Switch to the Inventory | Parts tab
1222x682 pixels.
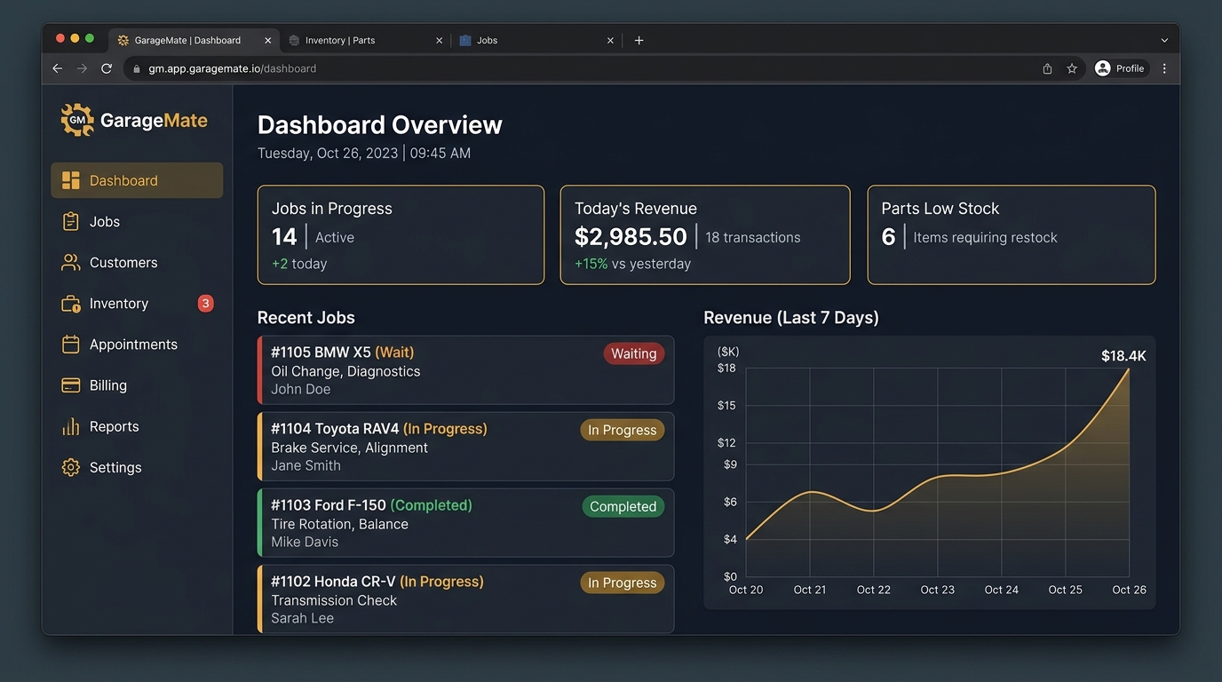click(x=366, y=40)
